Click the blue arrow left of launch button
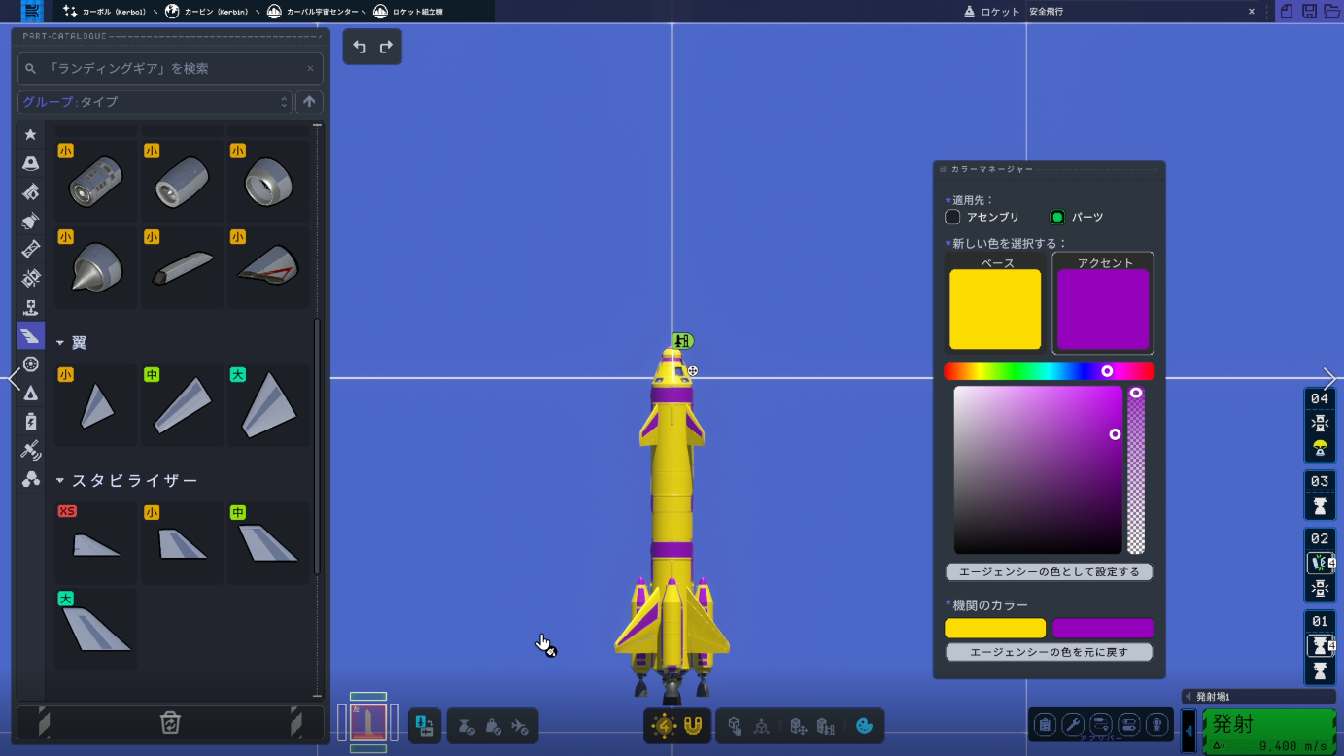Image resolution: width=1344 pixels, height=756 pixels. pos(1189,731)
